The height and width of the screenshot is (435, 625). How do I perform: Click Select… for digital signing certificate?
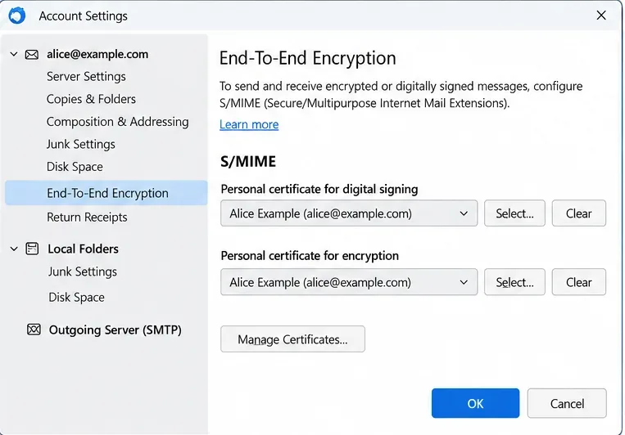tap(514, 213)
